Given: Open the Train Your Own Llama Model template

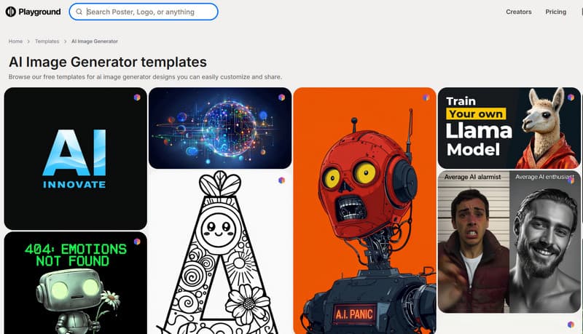Looking at the screenshot, I should 509,129.
